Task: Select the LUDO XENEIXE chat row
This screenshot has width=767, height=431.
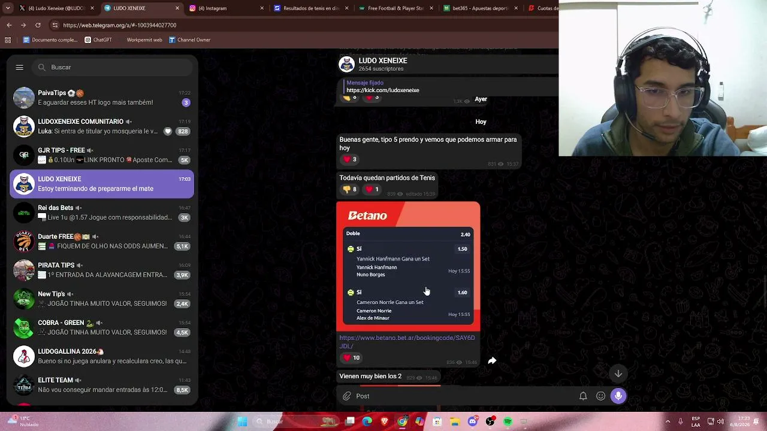Action: pos(102,184)
